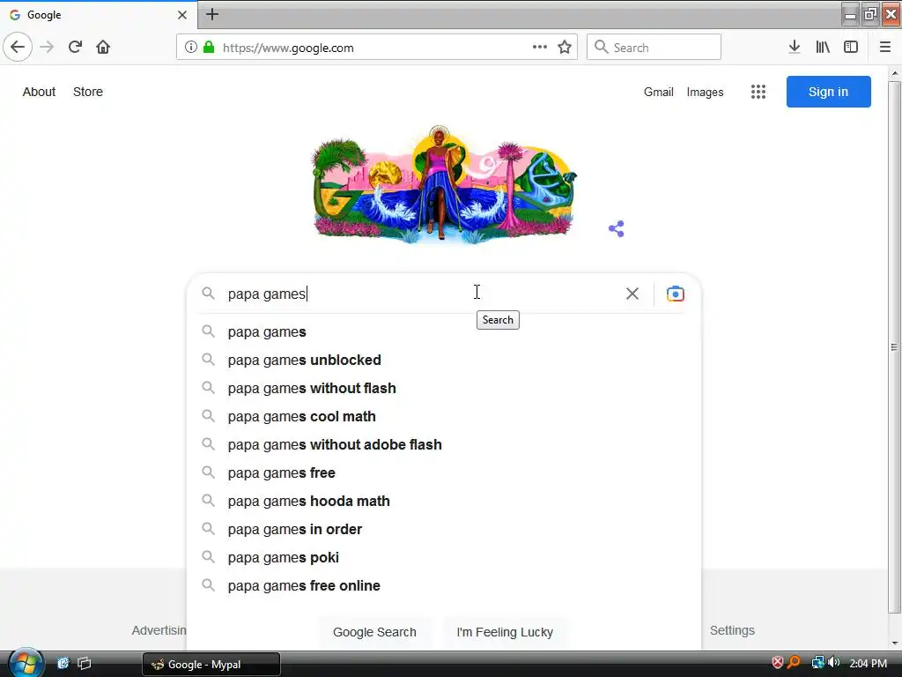Share the Google doodle

pos(616,228)
